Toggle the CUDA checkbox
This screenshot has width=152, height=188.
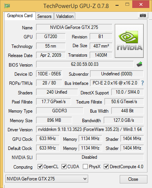[x=64, y=166]
